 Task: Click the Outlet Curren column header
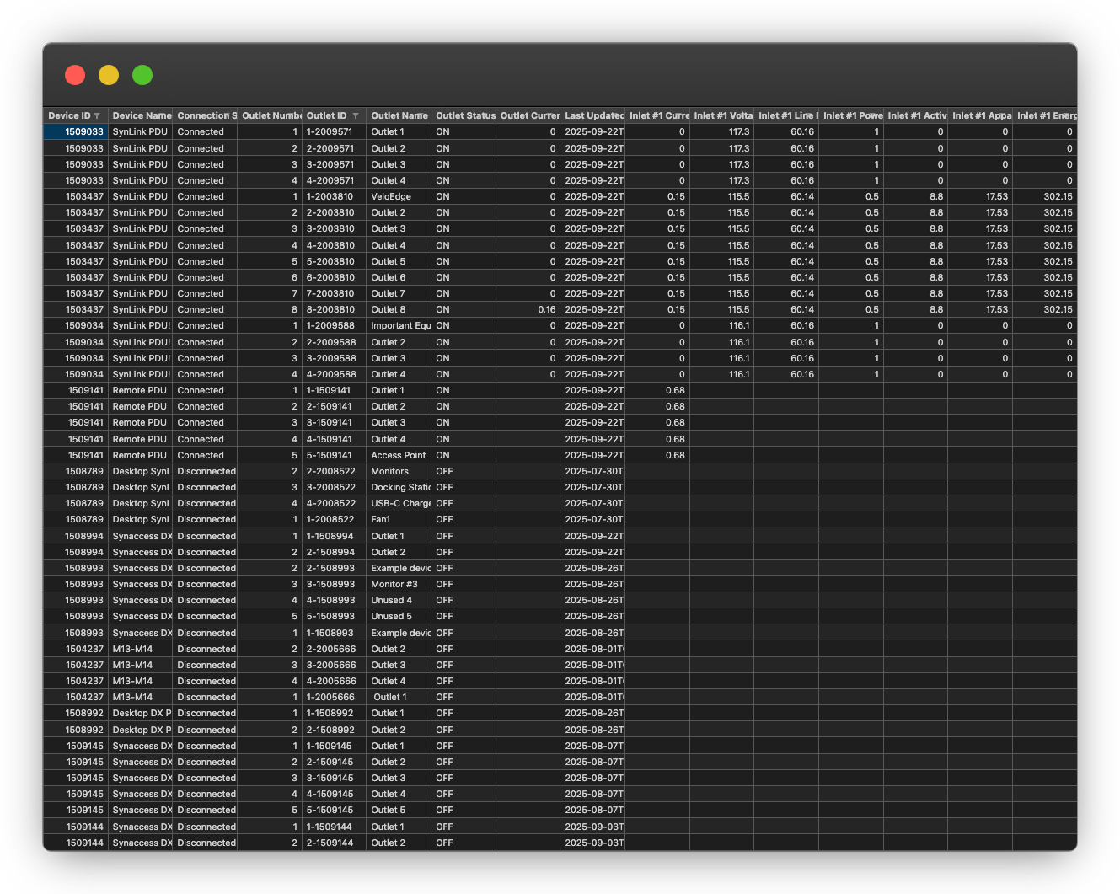point(528,115)
